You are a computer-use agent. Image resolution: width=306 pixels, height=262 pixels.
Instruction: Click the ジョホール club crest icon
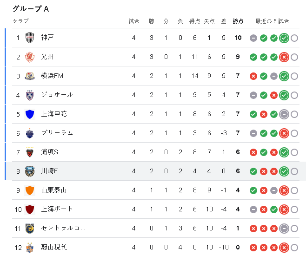[30, 95]
